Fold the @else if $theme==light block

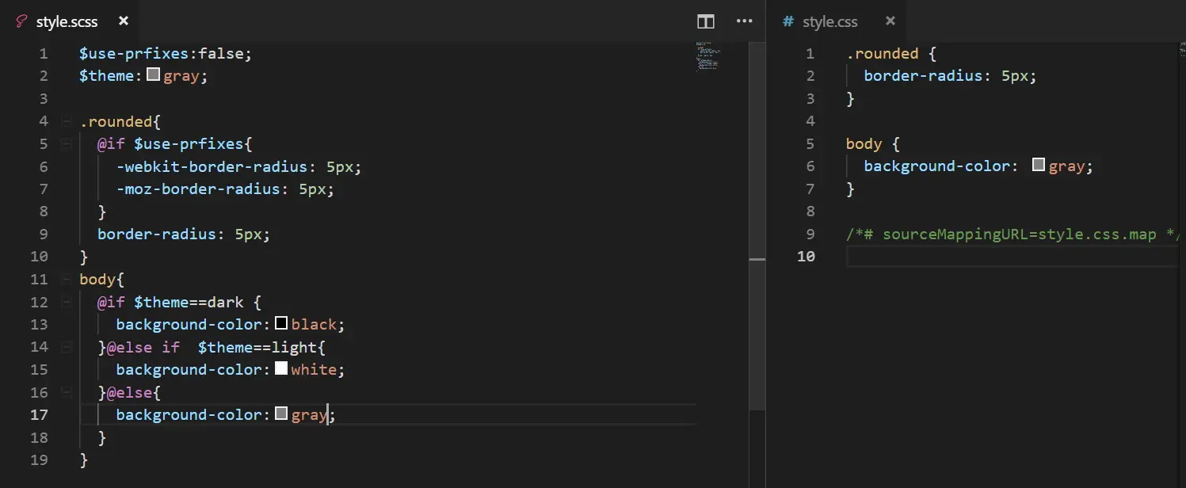(66, 347)
